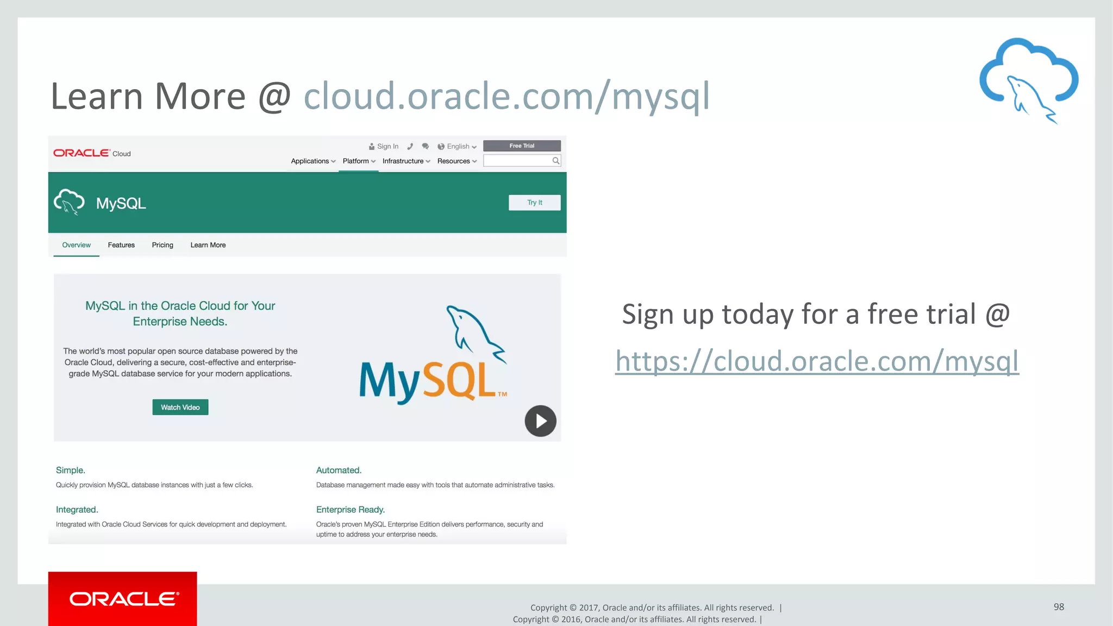Click 'Integrated with Oracle Cloud Services' description

click(171, 524)
